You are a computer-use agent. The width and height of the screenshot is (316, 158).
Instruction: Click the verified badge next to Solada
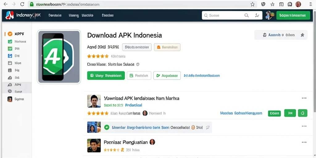[x=138, y=64]
